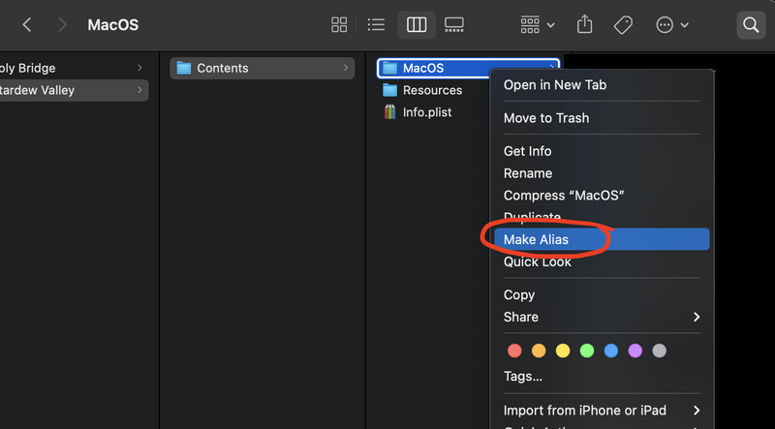This screenshot has height=429, width=775.
Task: Open the Group By dropdown
Action: 538,25
